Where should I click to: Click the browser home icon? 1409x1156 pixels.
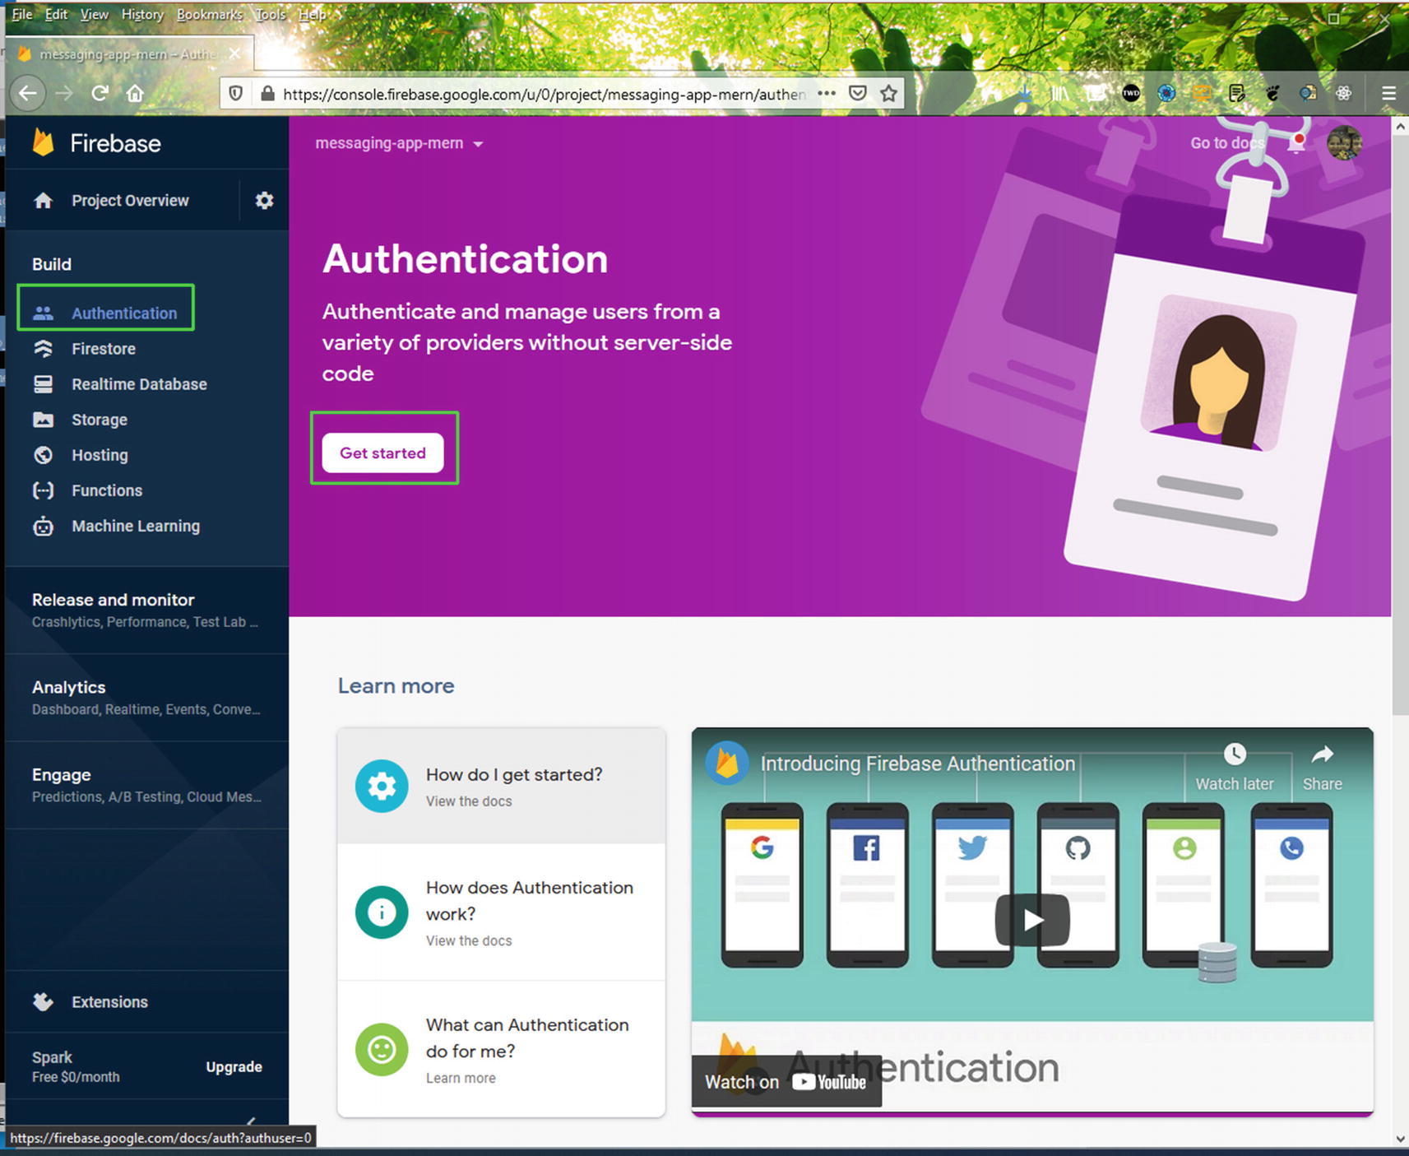[x=136, y=94]
